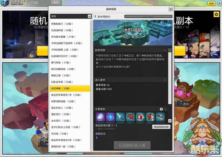Image resolution: width=222 pixels, height=157 pixels.
Task: Click the info icon beside 副本周排行
Action: (95, 16)
